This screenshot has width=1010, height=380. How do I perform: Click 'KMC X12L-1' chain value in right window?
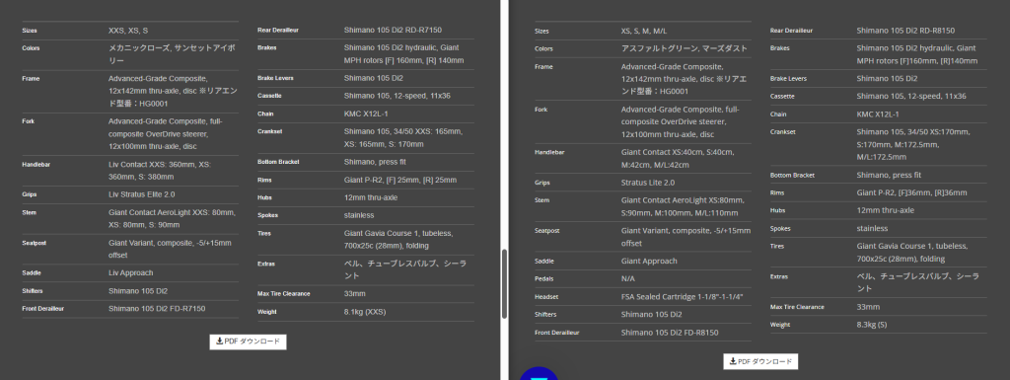click(878, 114)
